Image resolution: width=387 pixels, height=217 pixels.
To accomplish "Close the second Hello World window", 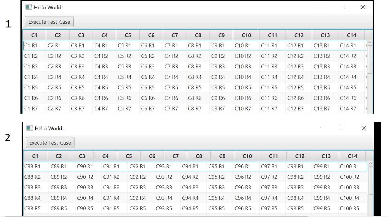I will [x=364, y=128].
